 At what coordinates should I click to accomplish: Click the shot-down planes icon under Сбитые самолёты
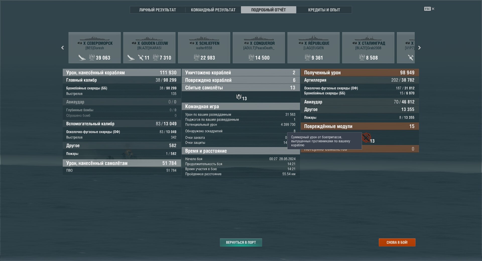point(239,97)
